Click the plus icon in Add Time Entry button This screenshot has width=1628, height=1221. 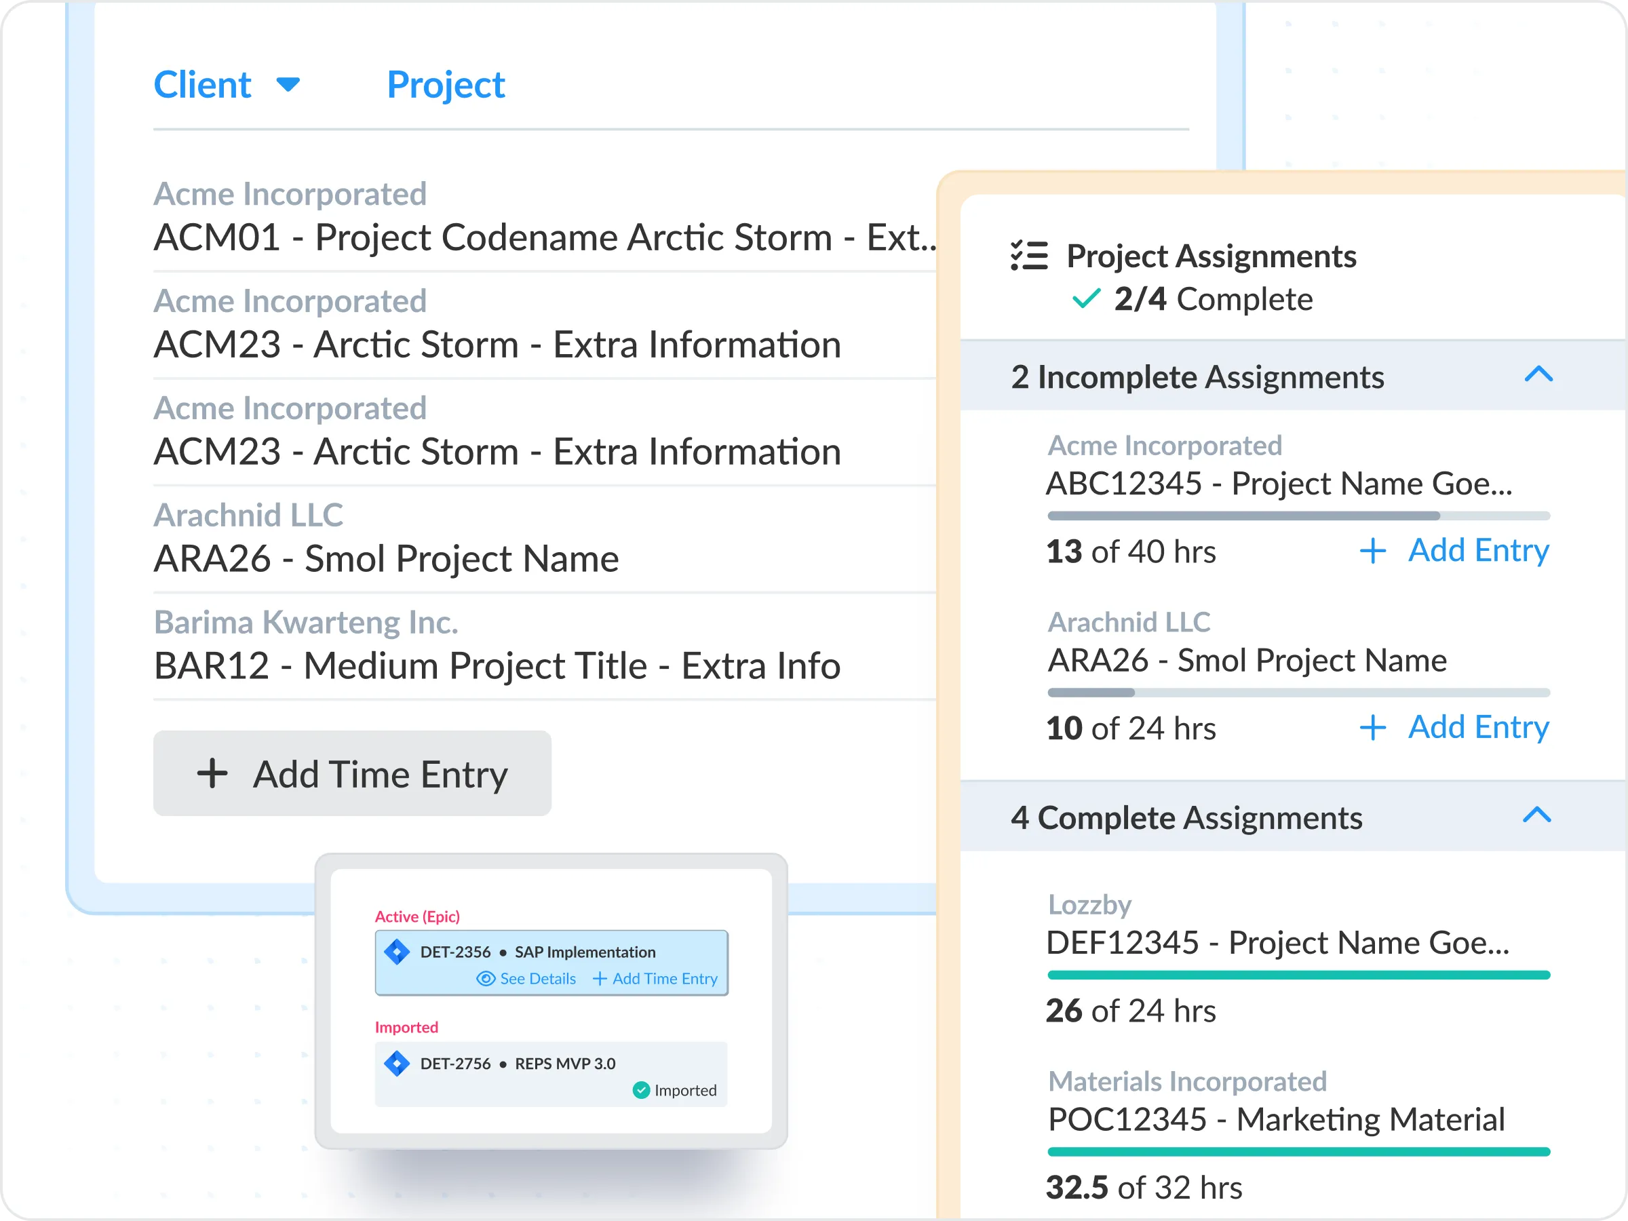(212, 773)
